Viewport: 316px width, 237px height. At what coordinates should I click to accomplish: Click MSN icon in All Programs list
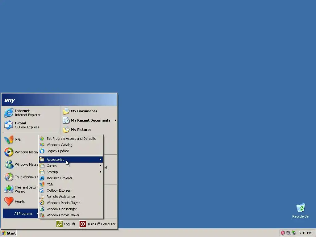(42, 184)
